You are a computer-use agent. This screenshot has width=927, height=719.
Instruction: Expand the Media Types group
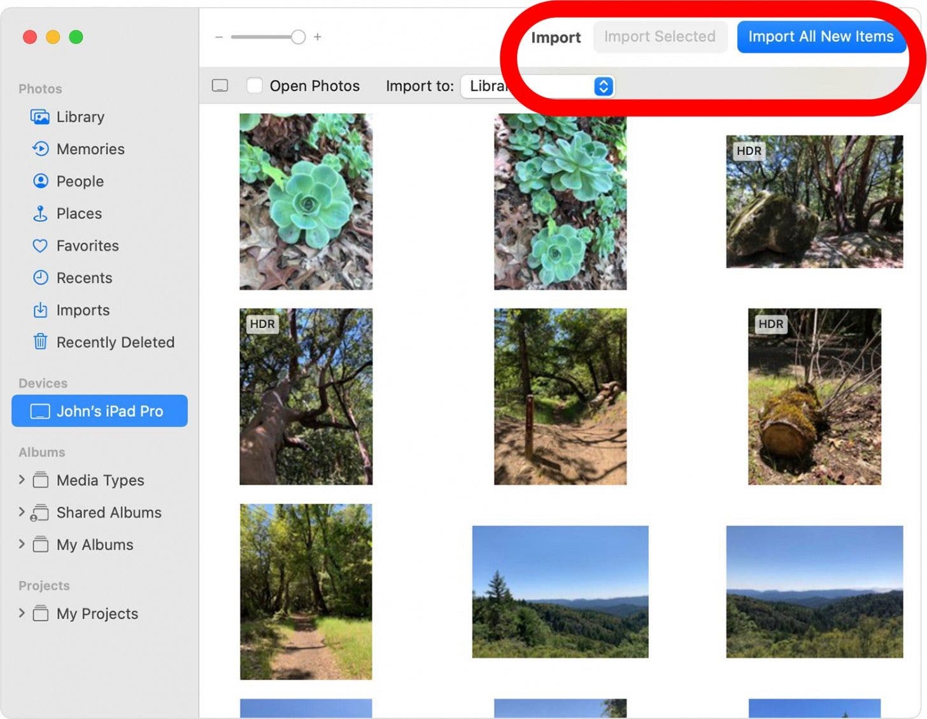pos(22,480)
